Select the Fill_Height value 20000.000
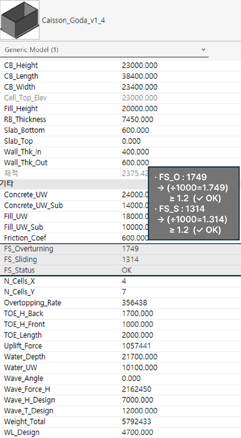This screenshot has height=438, width=241. coord(140,109)
